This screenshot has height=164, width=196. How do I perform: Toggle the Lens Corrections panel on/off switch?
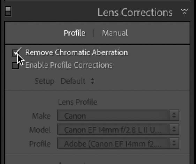pos(8,11)
